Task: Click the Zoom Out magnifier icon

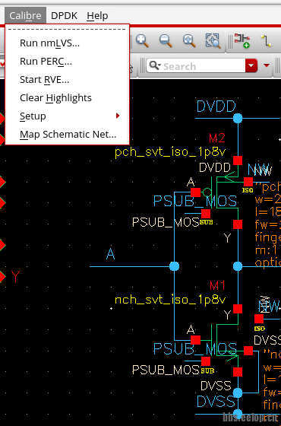Action: tap(166, 41)
